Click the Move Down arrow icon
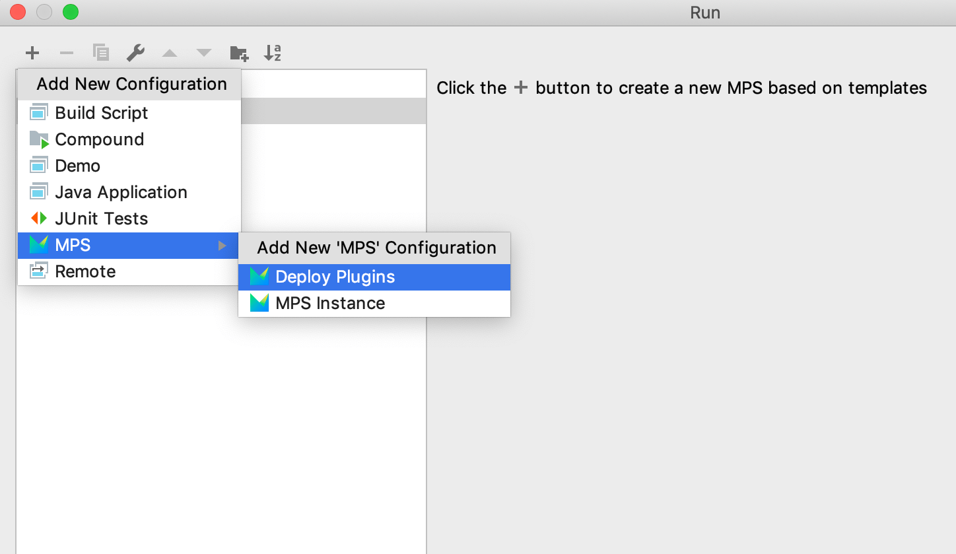Screen dimensions: 956x554 click(x=204, y=53)
